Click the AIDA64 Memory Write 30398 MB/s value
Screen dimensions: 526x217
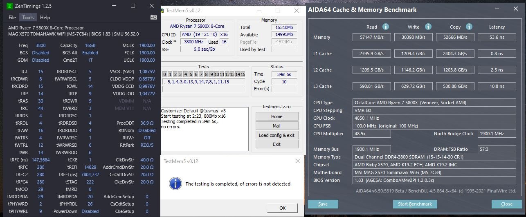[414, 37]
